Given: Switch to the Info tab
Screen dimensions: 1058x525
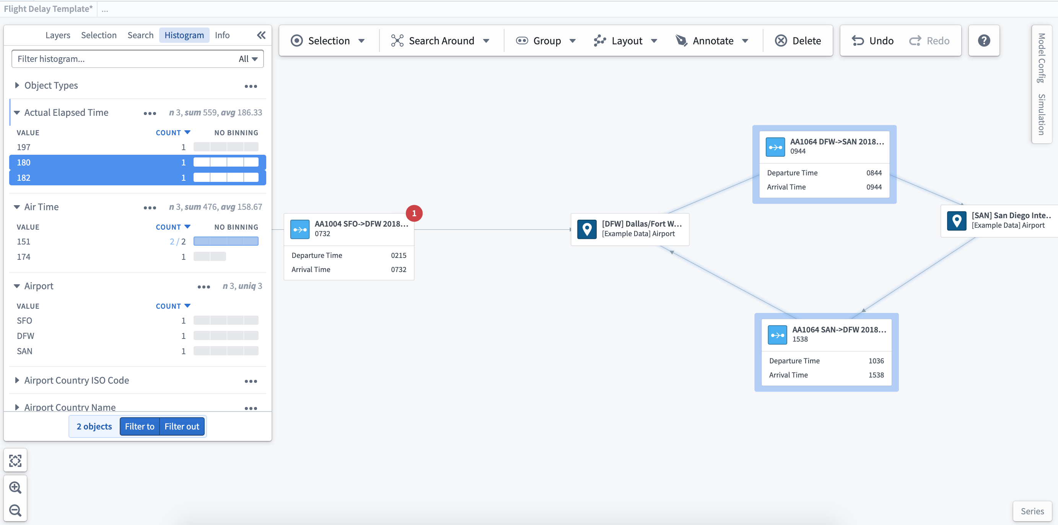Looking at the screenshot, I should [222, 35].
